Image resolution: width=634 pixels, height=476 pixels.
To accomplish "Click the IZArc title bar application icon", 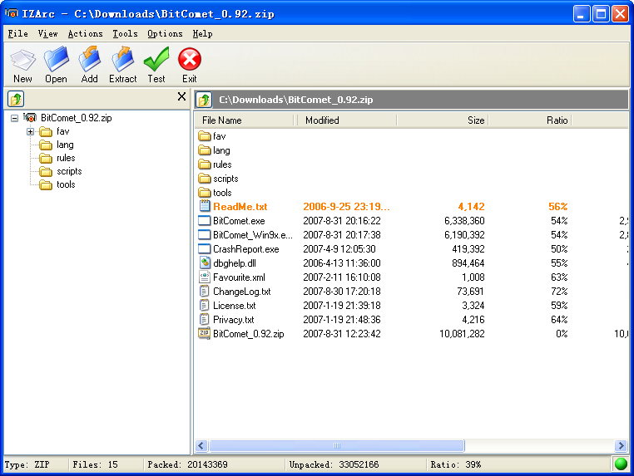I will 12,13.
